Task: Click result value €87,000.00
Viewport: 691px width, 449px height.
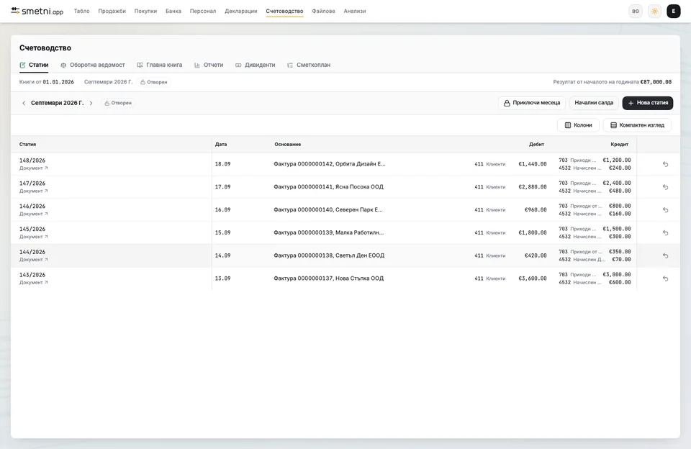Action: point(656,82)
